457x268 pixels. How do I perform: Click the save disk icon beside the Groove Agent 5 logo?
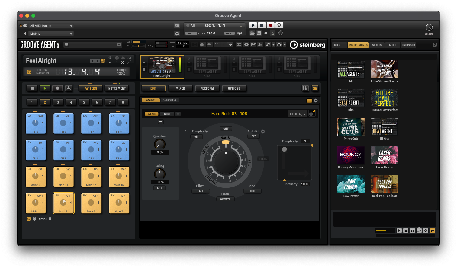(66, 45)
